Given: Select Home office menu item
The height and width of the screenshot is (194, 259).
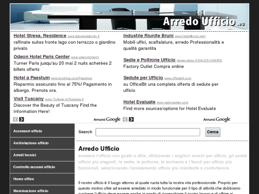Looking at the screenshot, I should pos(42,179).
